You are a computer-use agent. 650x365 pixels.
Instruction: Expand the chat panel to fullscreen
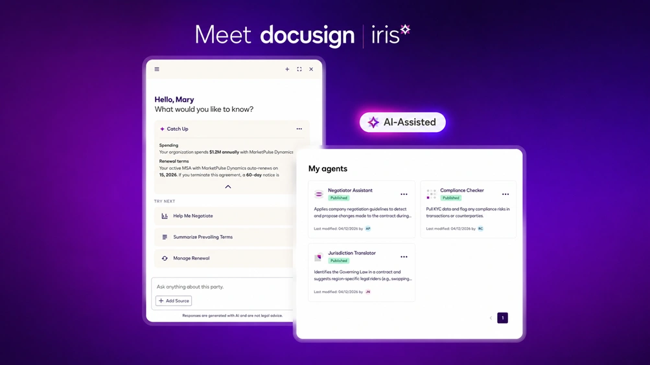(299, 69)
